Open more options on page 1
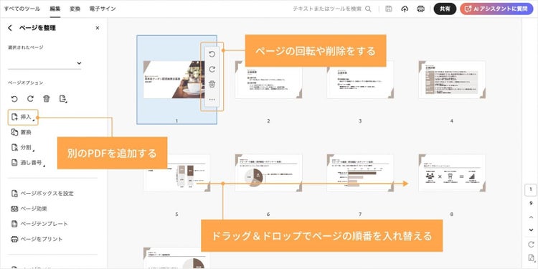Screen dimensions: 538x269 point(212,100)
